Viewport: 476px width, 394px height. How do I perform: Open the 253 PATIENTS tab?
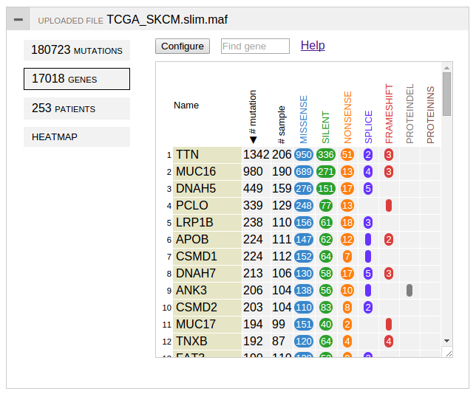77,108
